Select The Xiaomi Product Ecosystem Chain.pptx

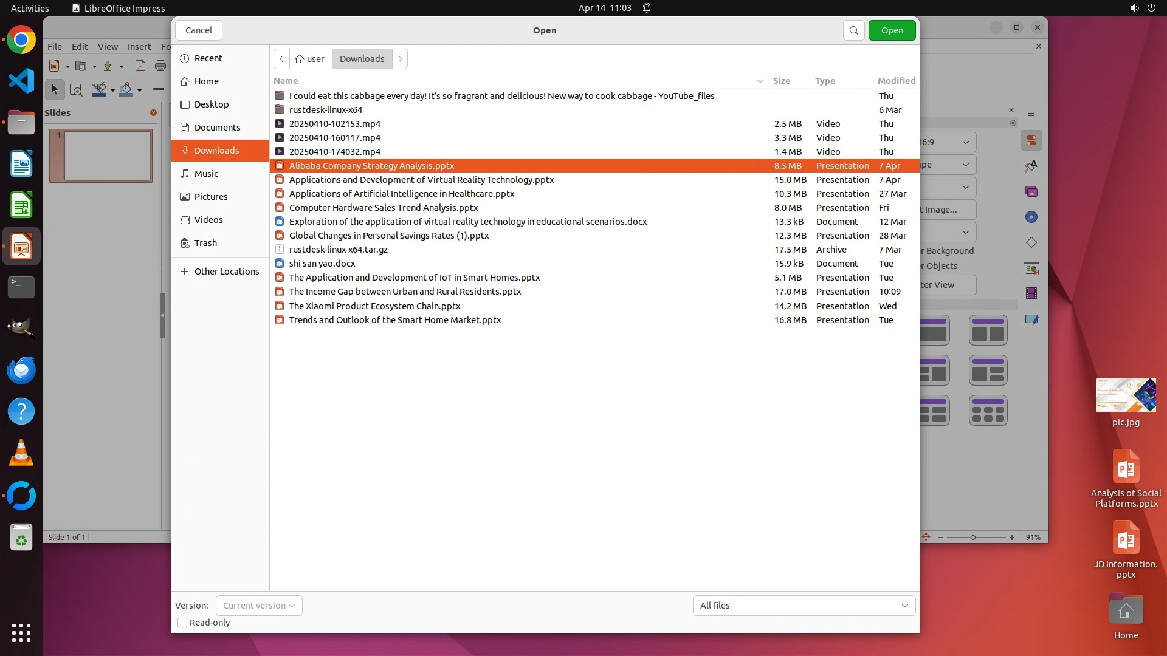coord(374,306)
